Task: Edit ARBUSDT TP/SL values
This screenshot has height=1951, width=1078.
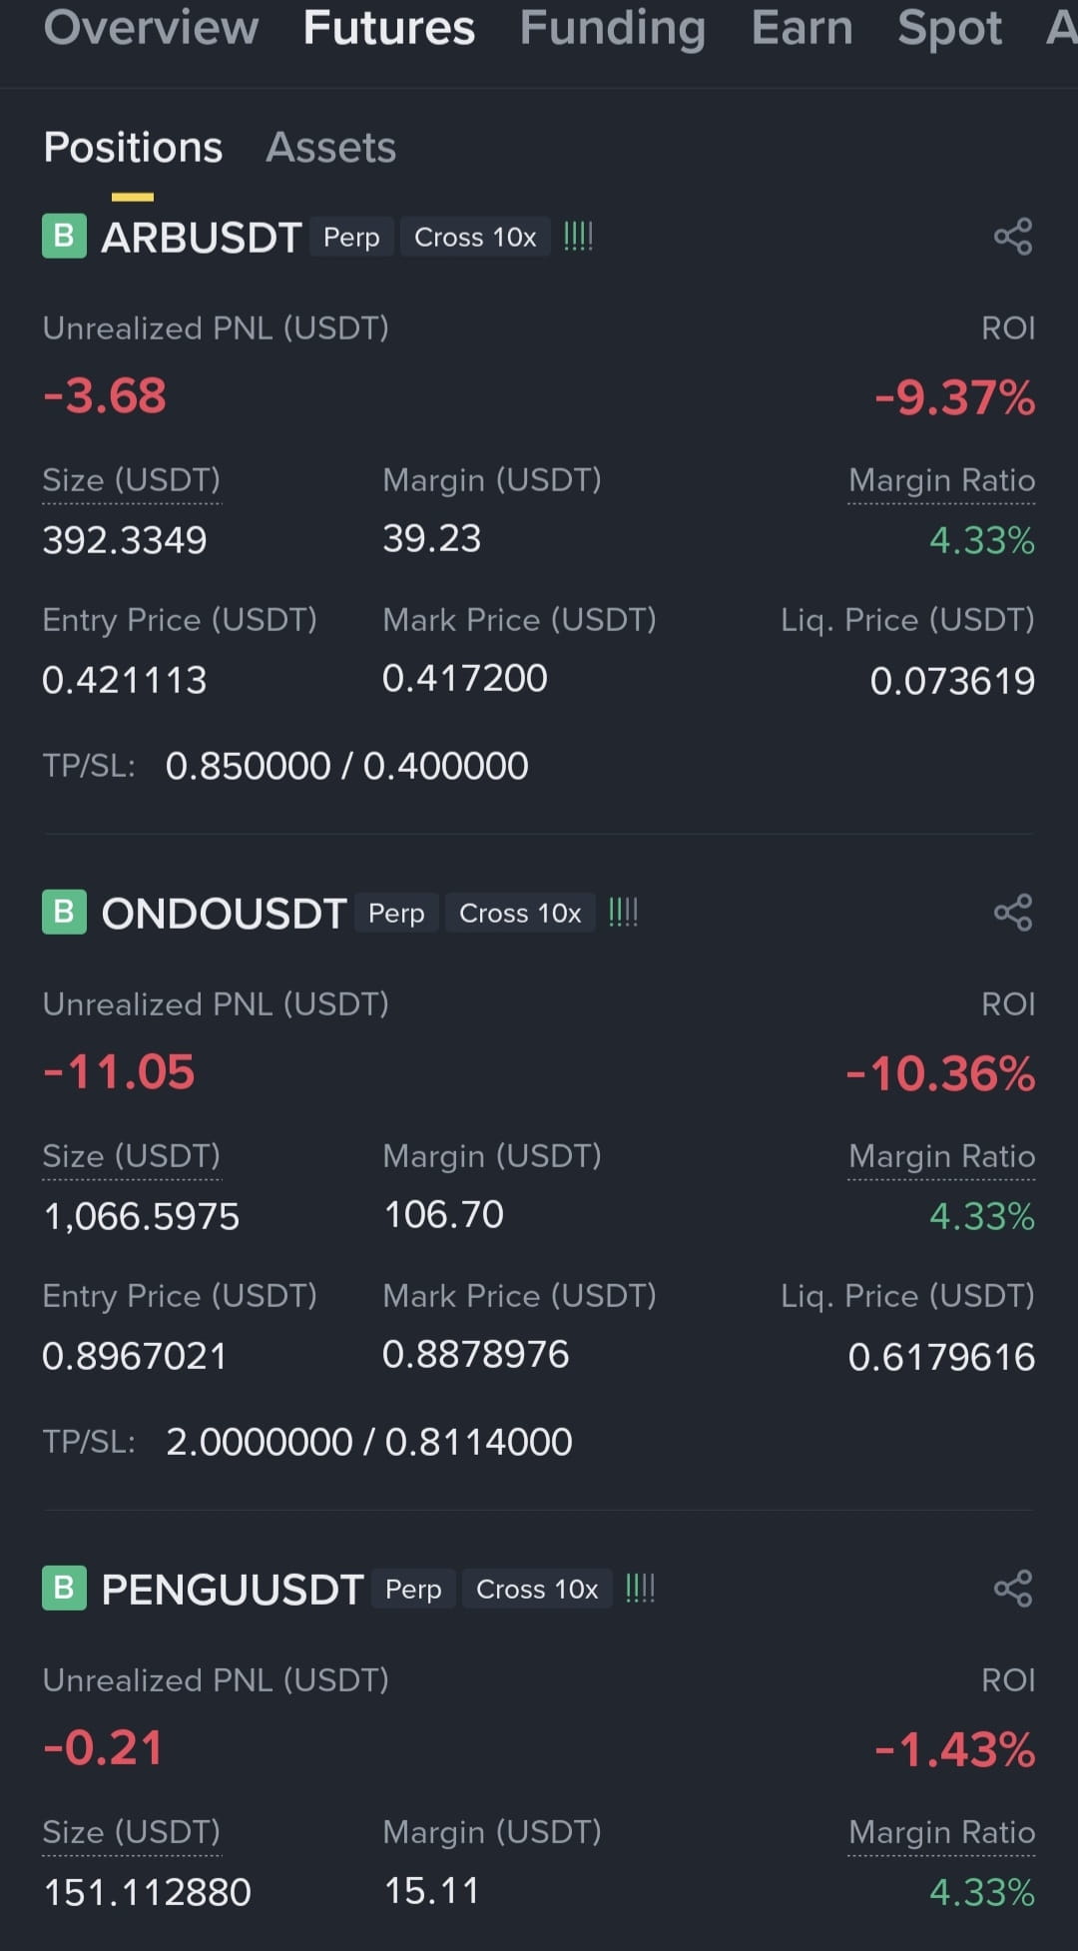Action: 346,766
